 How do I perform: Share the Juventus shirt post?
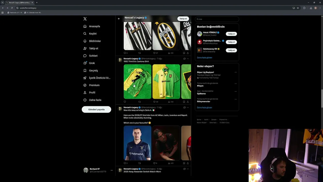tap(188, 53)
